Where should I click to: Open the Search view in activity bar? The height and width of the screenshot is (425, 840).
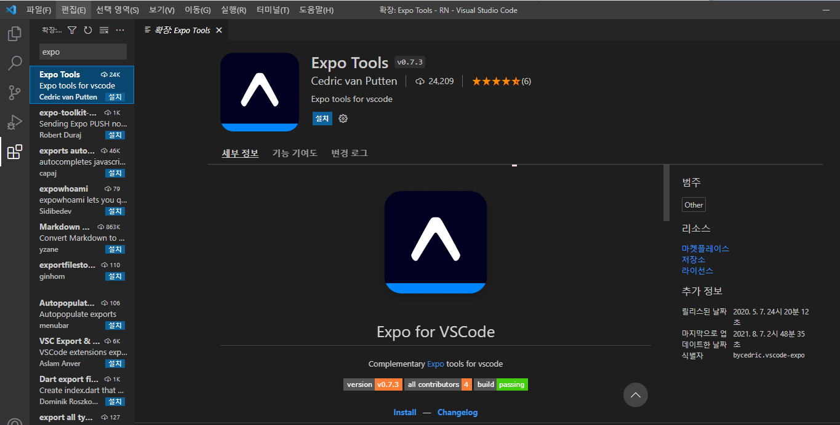click(15, 63)
